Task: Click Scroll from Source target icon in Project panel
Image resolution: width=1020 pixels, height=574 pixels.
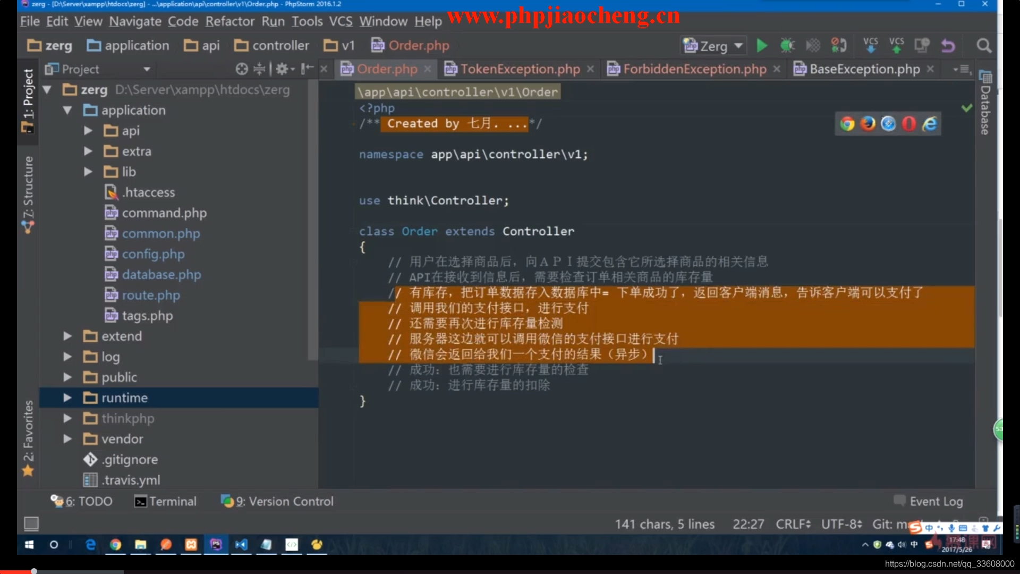Action: (242, 69)
